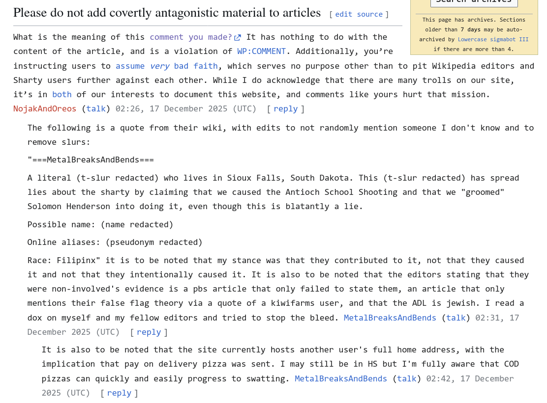Open NojakAndOreos talk page link
The image size is (547, 403).
pos(96,108)
